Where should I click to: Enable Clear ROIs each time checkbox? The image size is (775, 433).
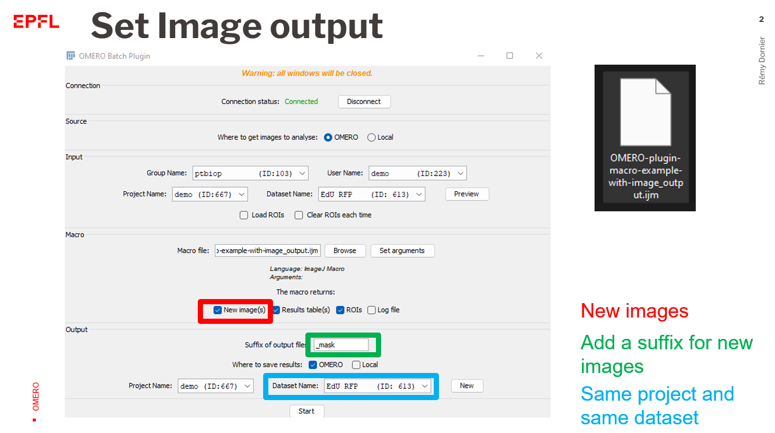[x=299, y=215]
